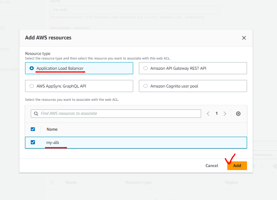
Task: Click the my-alb resource name
Action: tap(53, 142)
